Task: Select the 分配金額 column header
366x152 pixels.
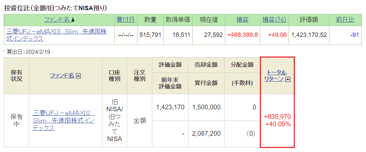Action: (x=242, y=65)
